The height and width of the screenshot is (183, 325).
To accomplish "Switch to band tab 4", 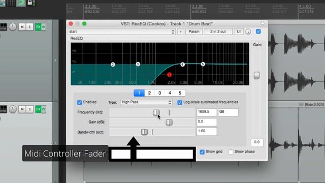I will pos(170,93).
